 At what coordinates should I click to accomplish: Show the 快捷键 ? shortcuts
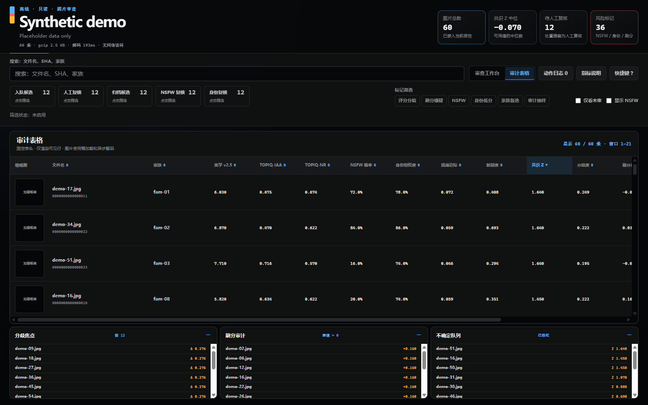(x=624, y=73)
